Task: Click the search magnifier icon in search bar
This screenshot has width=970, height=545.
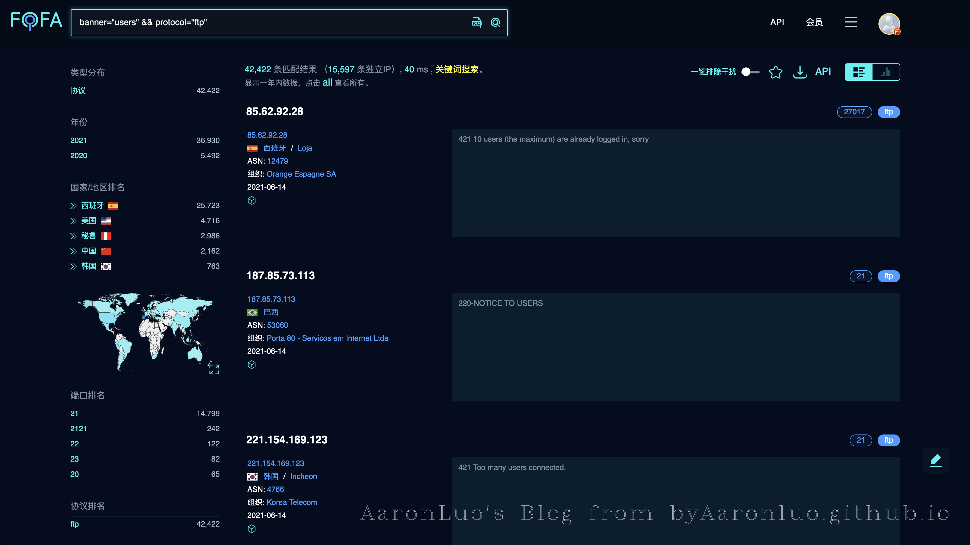Action: (x=495, y=22)
